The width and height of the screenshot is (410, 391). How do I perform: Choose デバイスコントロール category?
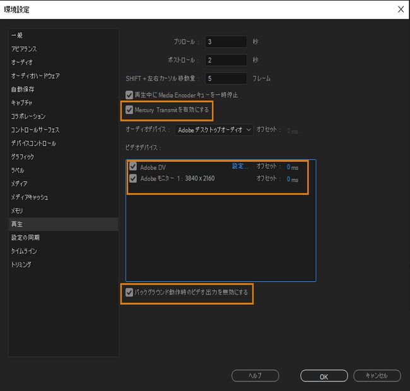click(63, 144)
